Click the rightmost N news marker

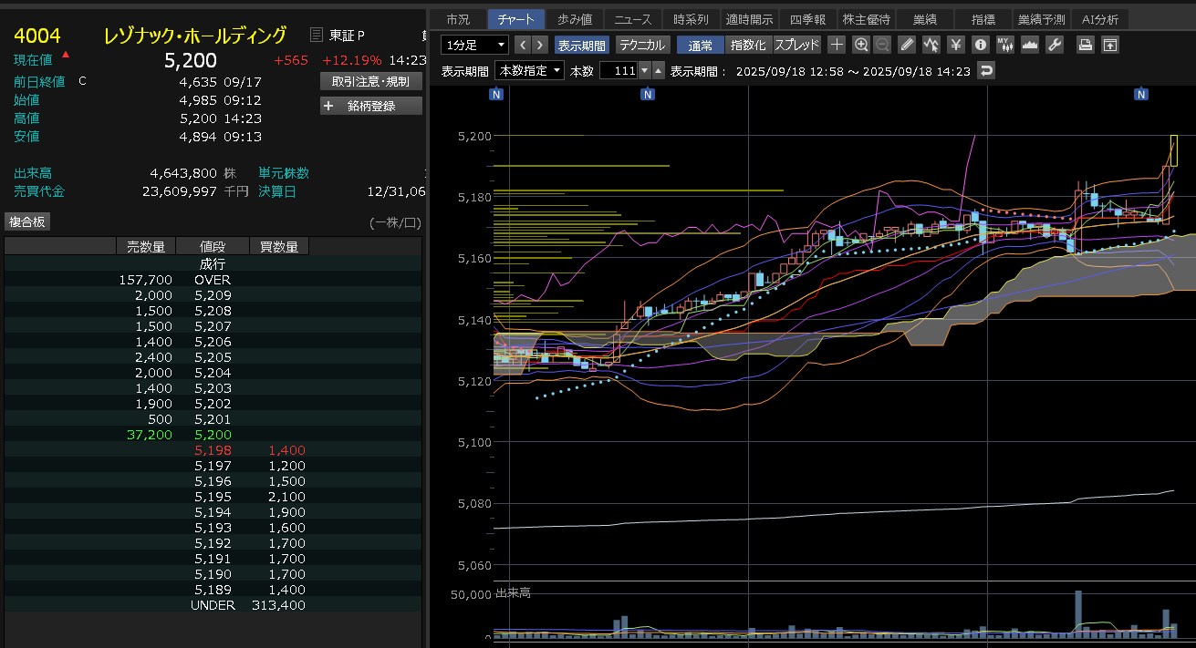[x=1140, y=94]
